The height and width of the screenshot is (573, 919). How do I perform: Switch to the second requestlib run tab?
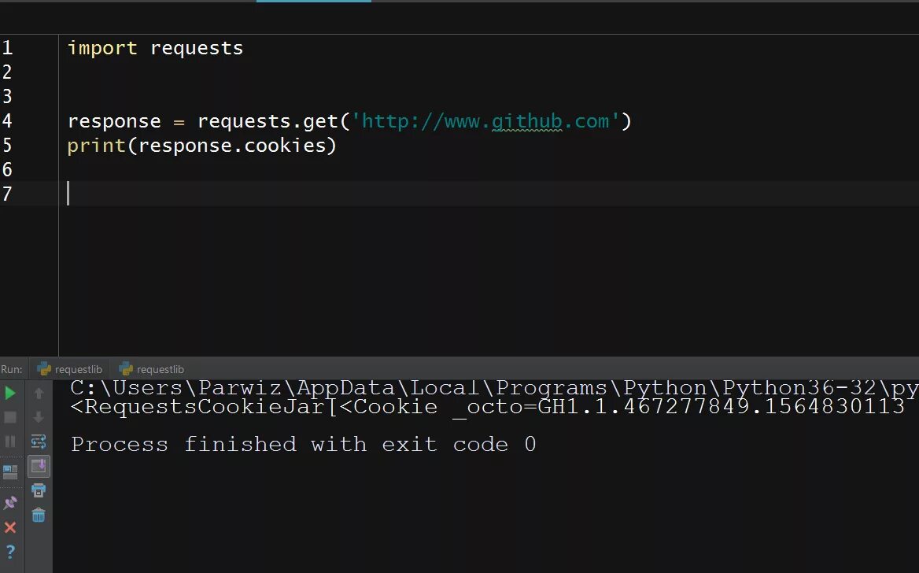tap(152, 369)
